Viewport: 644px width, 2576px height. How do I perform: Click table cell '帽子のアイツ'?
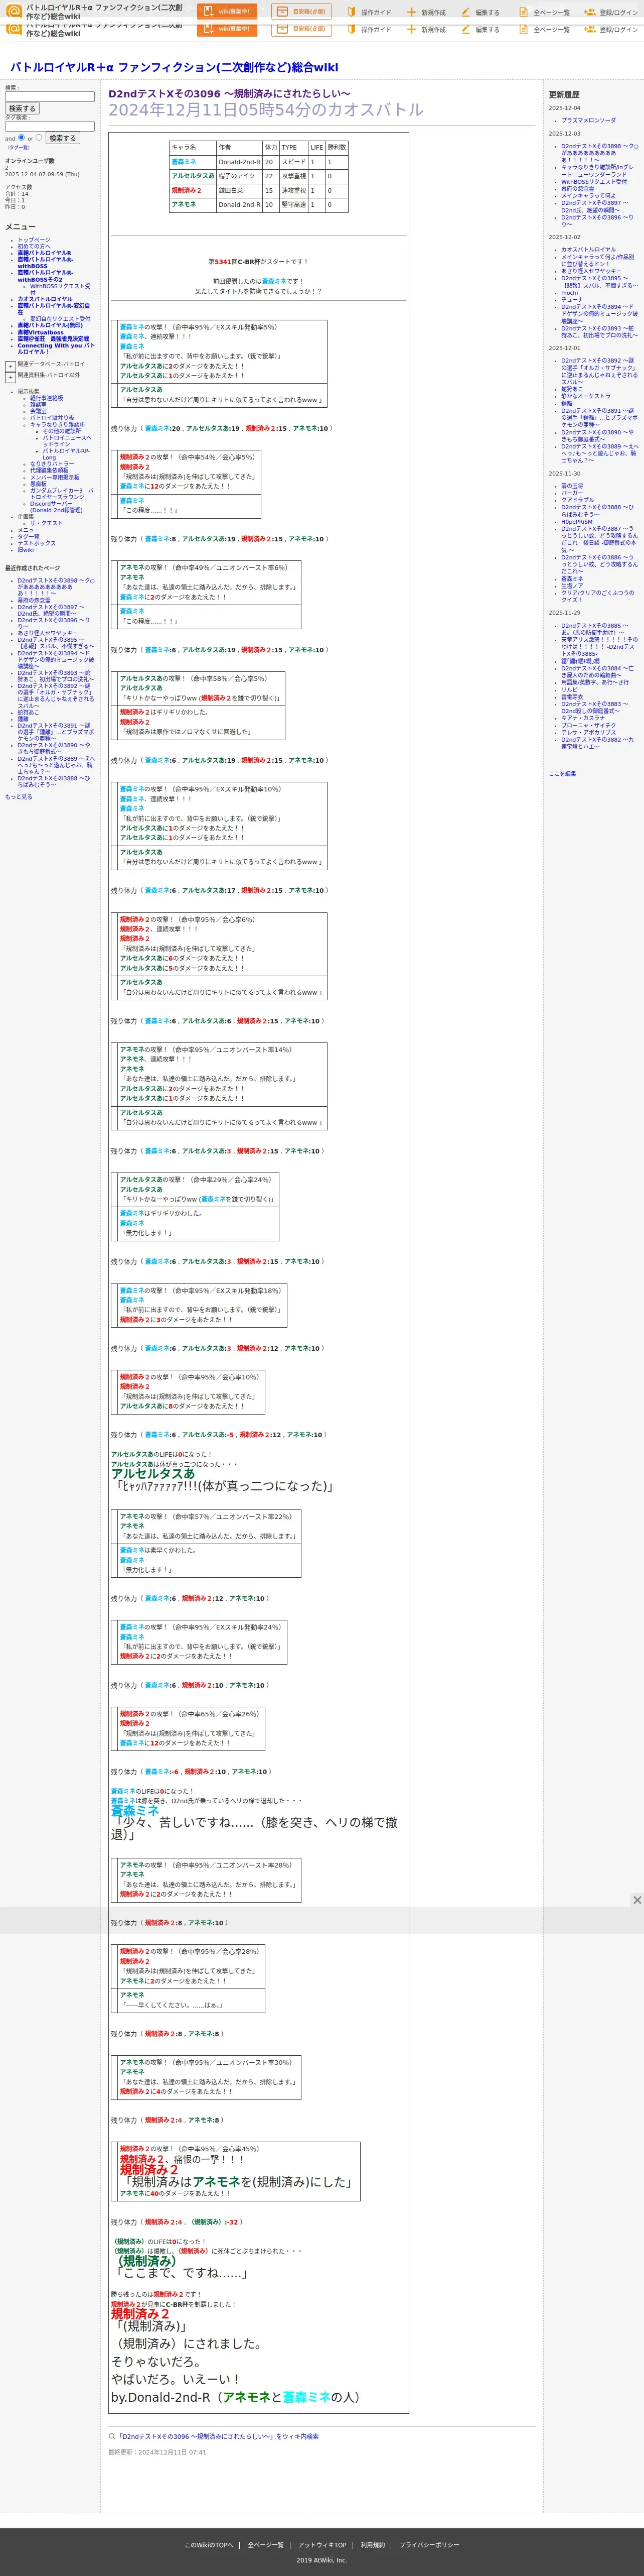(239, 176)
